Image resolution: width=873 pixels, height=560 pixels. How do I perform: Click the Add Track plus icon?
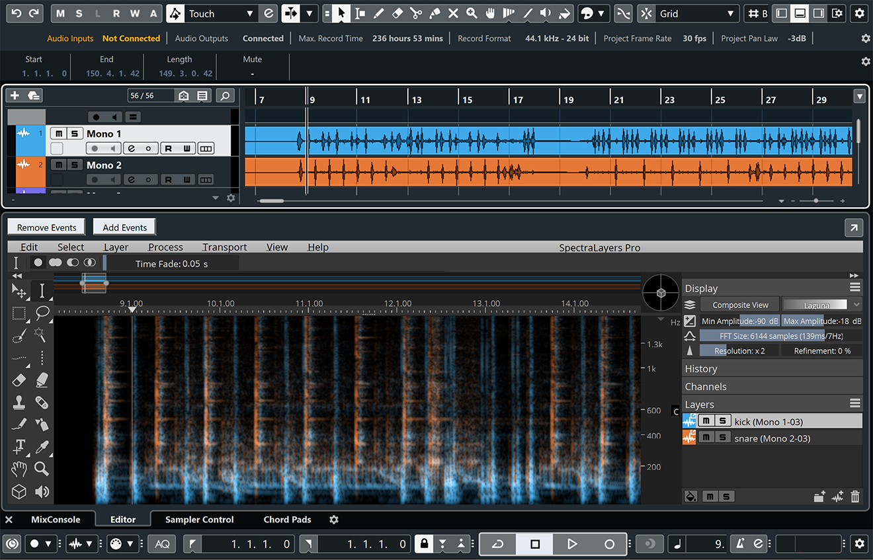pyautogui.click(x=15, y=96)
